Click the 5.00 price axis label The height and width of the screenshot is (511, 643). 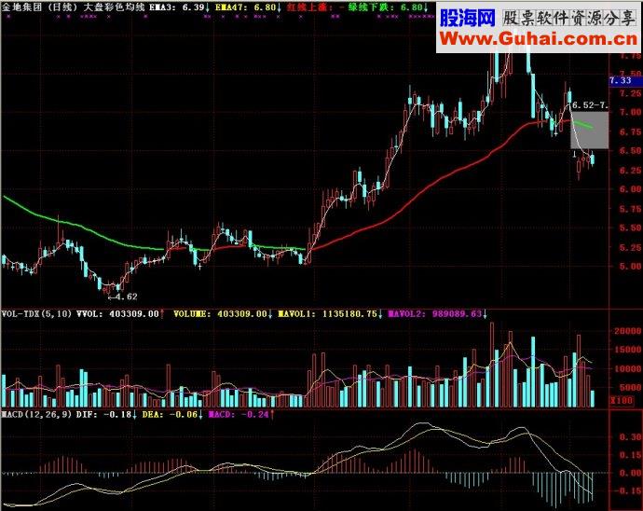(x=631, y=267)
